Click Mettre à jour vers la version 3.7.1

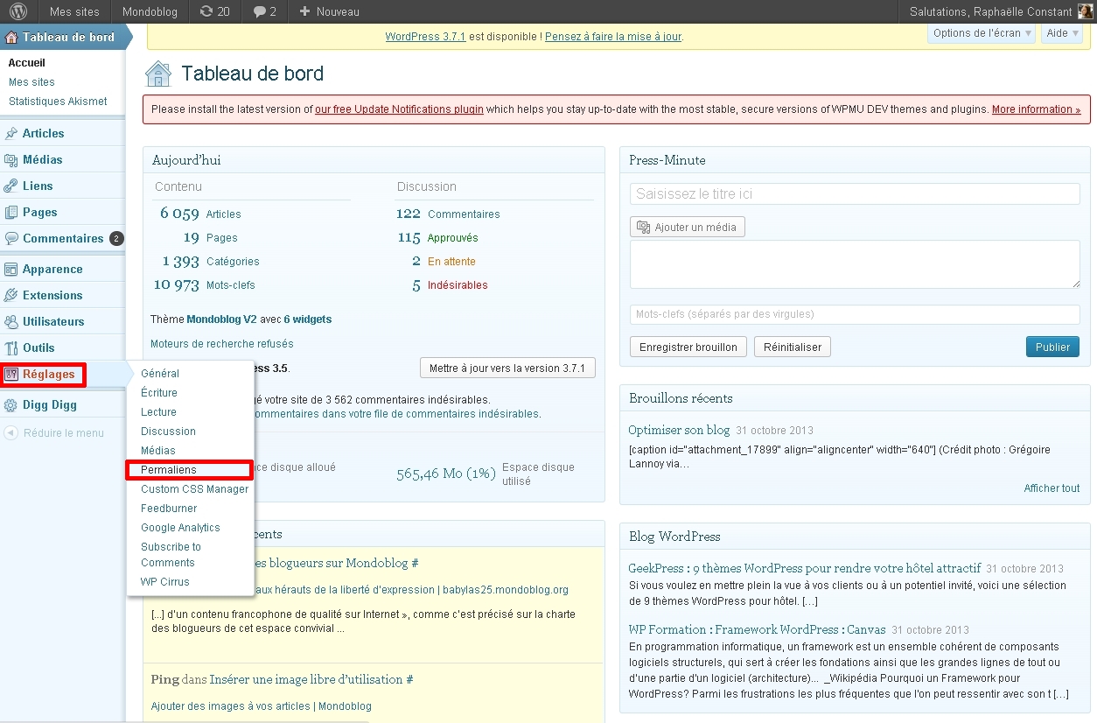tap(507, 369)
